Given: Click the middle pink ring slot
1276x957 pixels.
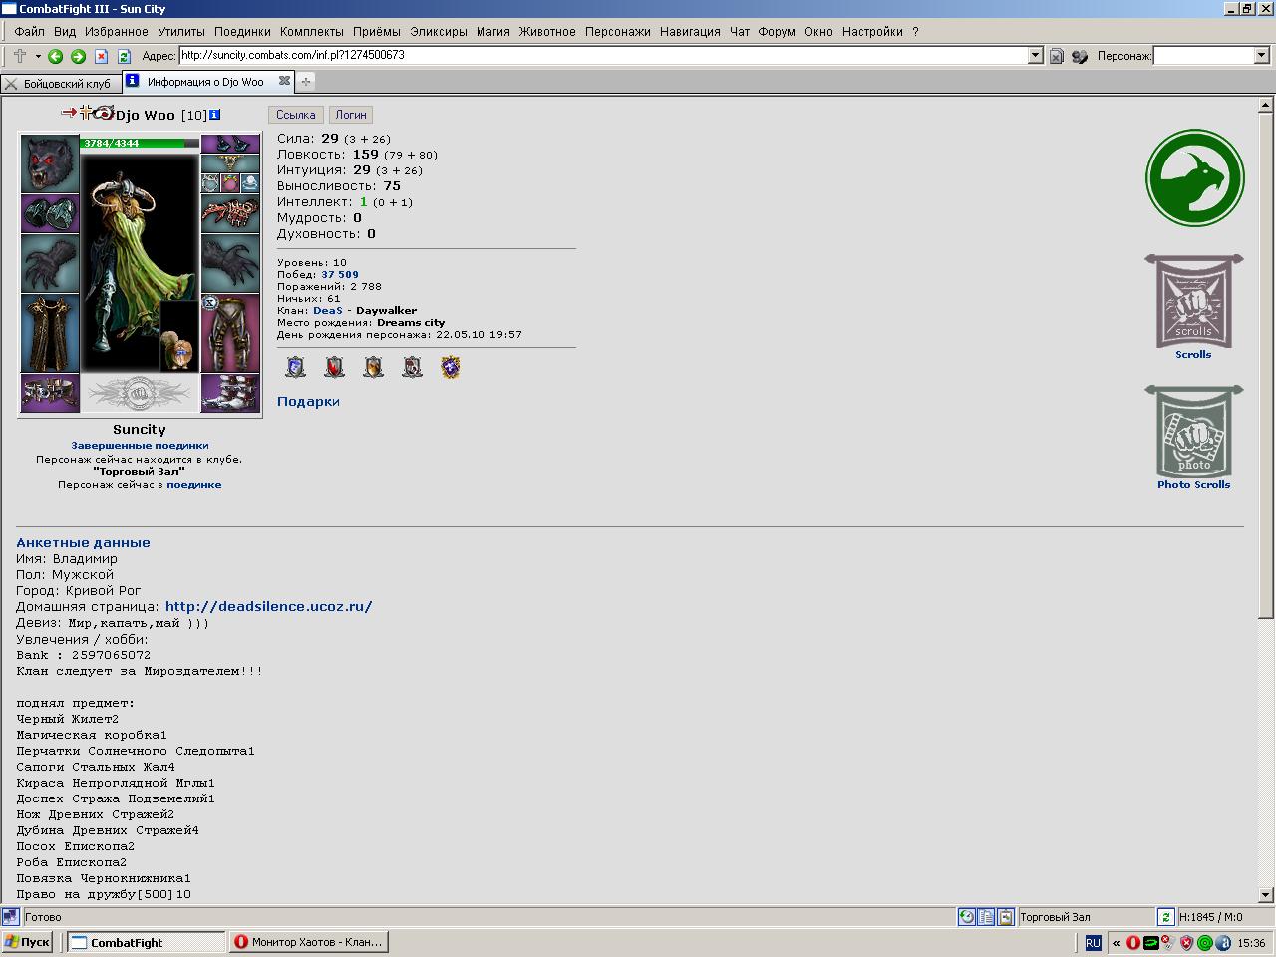Looking at the screenshot, I should [x=230, y=183].
